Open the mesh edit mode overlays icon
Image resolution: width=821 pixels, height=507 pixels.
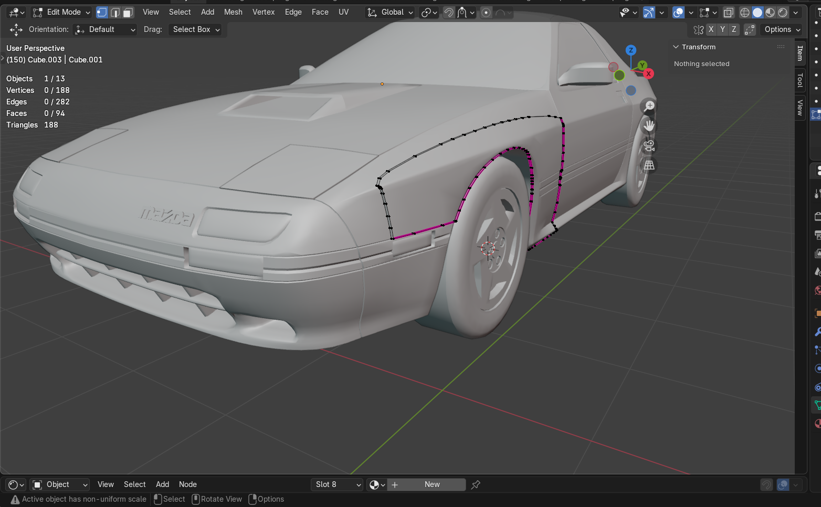[708, 12]
